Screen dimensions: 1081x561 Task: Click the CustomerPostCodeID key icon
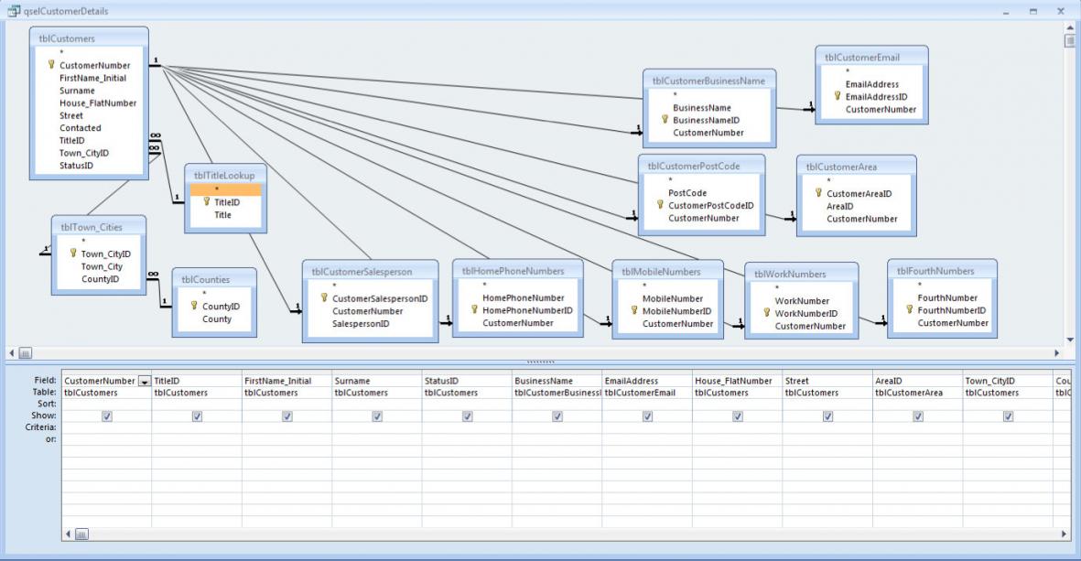[x=660, y=205]
